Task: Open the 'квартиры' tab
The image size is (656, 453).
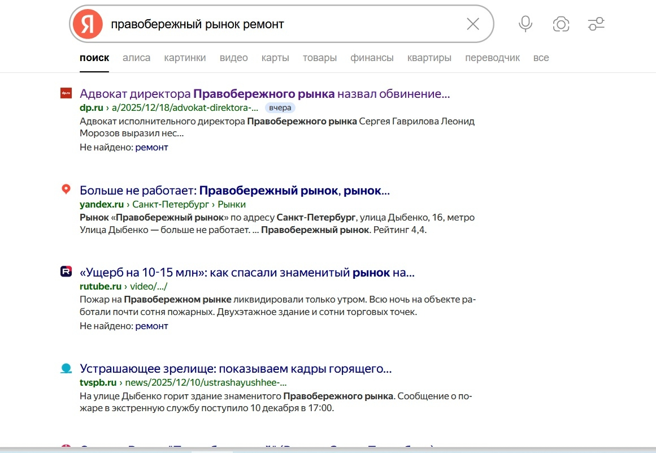Action: pyautogui.click(x=429, y=58)
